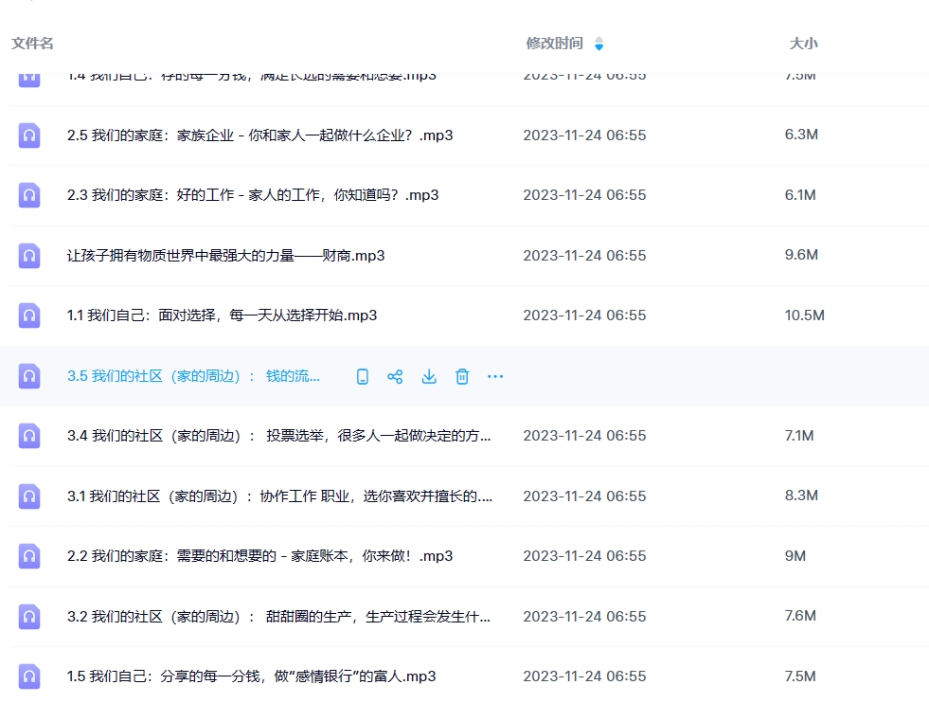Click the audio icon of the 1.5 我们自己 file
The image size is (929, 703).
29,676
